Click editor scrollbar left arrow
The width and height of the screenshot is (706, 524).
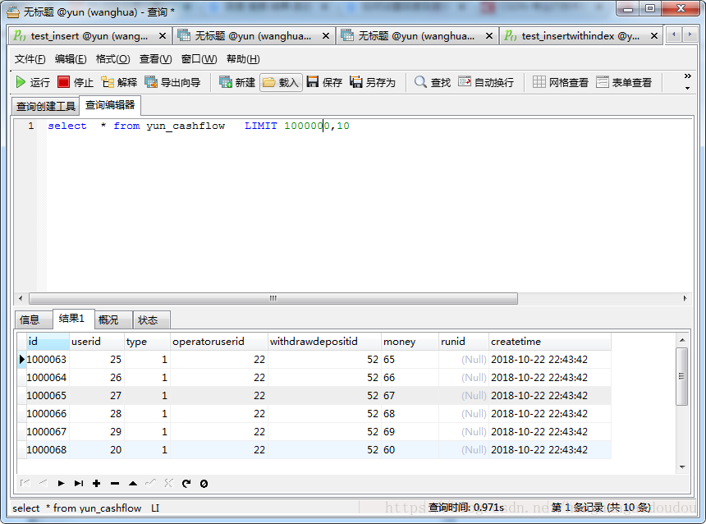point(21,298)
